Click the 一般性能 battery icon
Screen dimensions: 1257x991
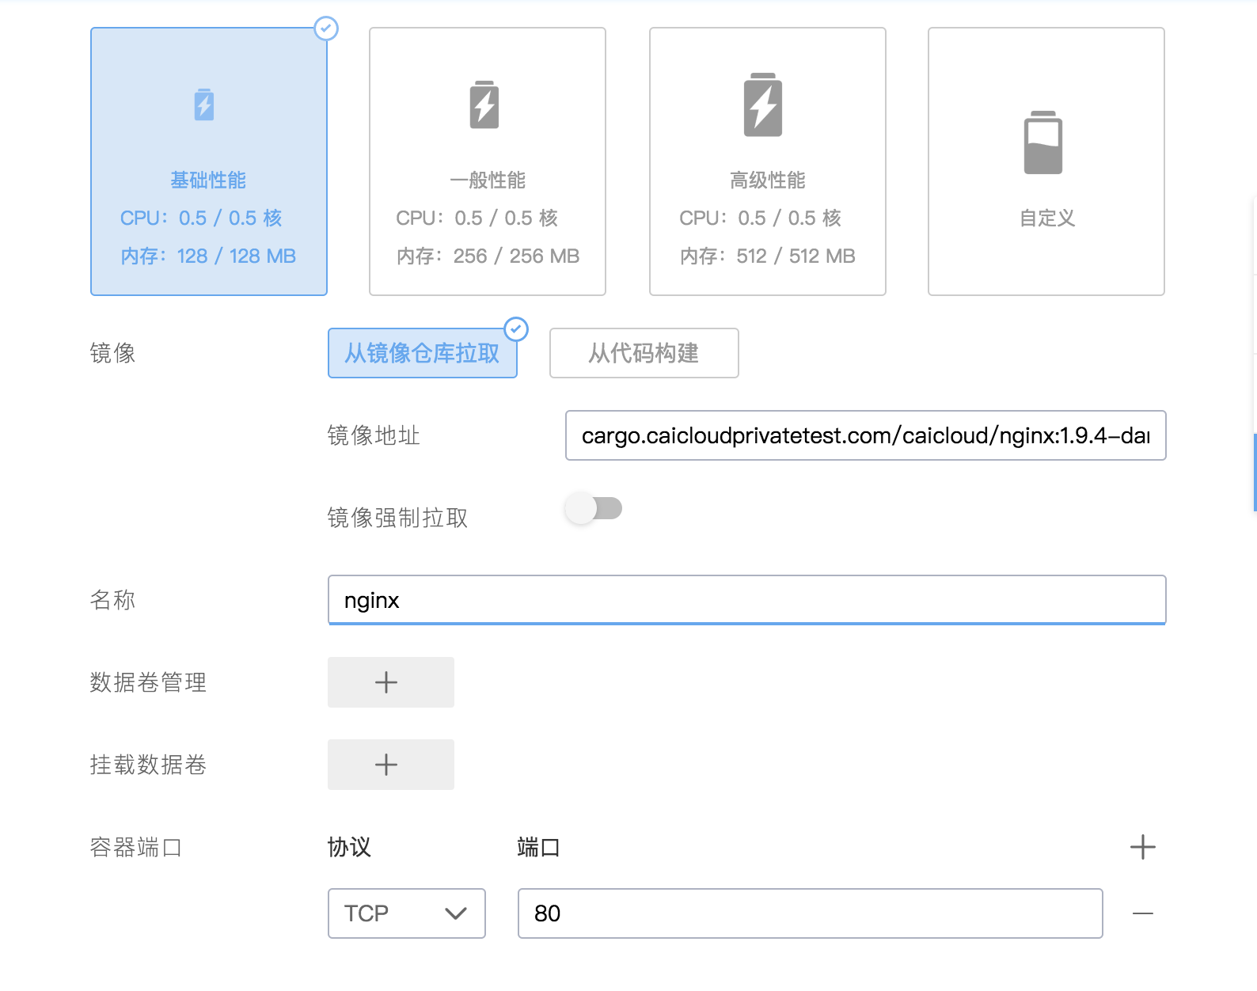pyautogui.click(x=484, y=104)
